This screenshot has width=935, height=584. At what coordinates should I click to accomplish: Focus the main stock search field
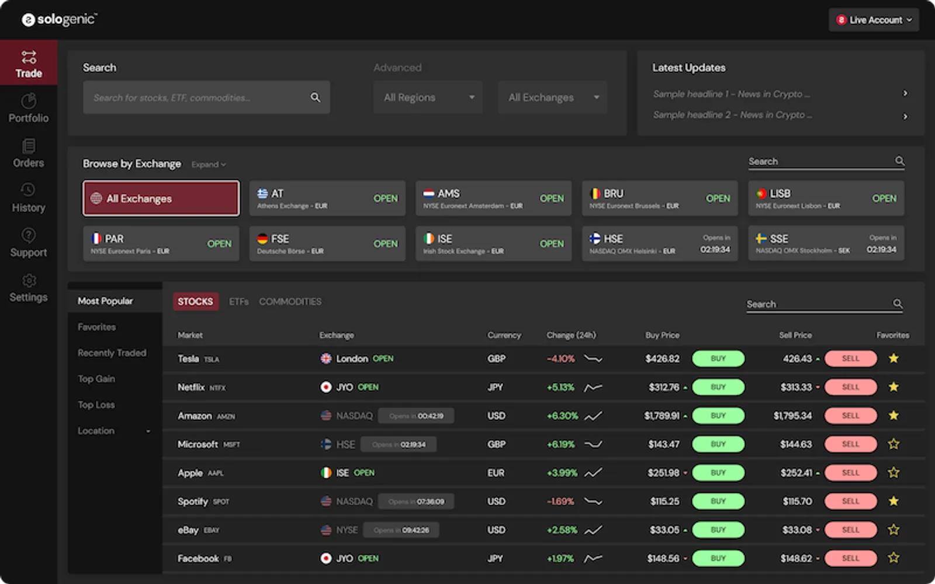click(206, 98)
